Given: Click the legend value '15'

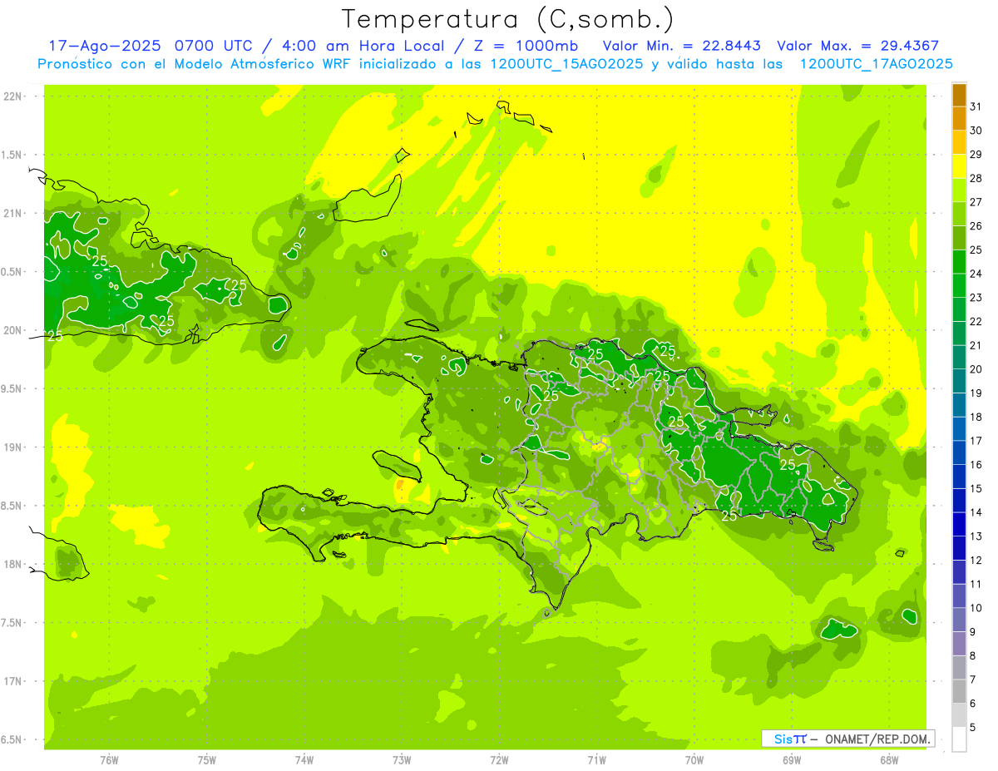Looking at the screenshot, I should coord(976,489).
